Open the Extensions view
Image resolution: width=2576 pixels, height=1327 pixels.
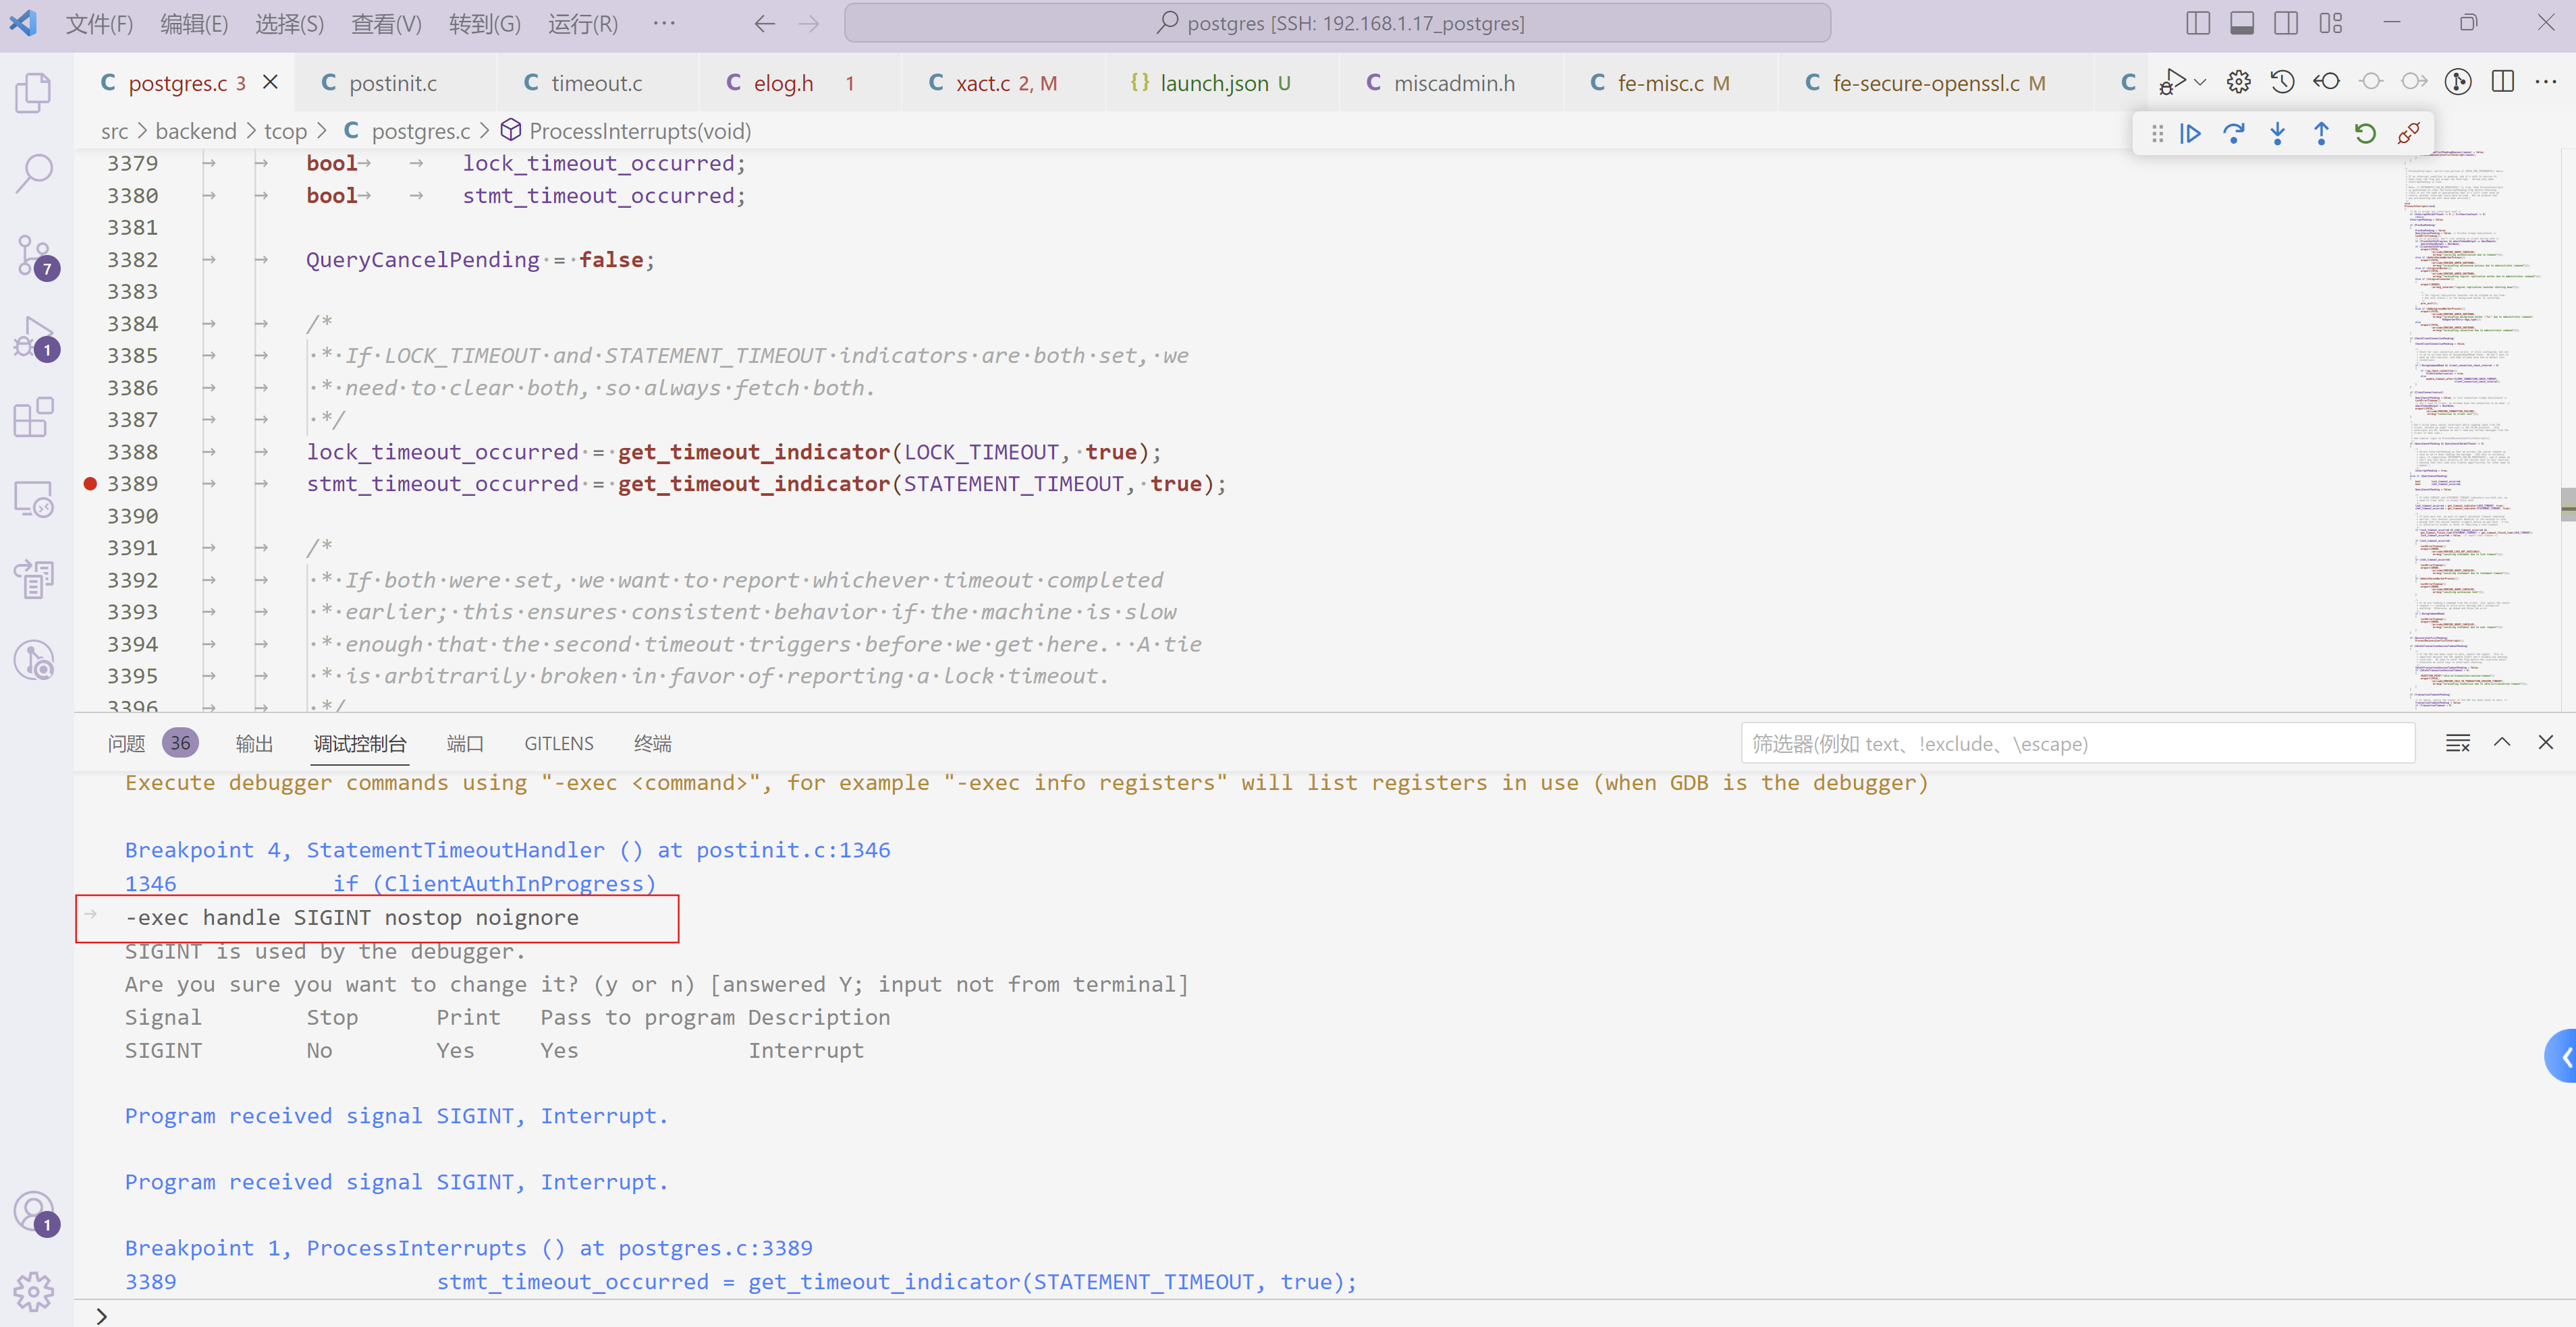click(34, 418)
